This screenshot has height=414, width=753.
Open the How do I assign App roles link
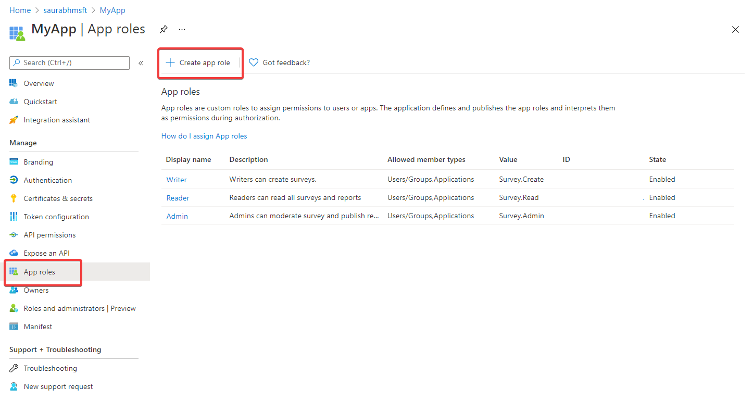tap(204, 136)
